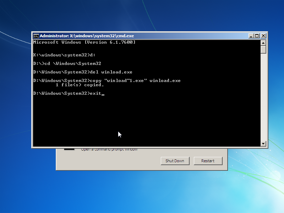Click the 'cd \Windows\System32' command line
Viewport: 284px width, 213px height.
coord(67,64)
